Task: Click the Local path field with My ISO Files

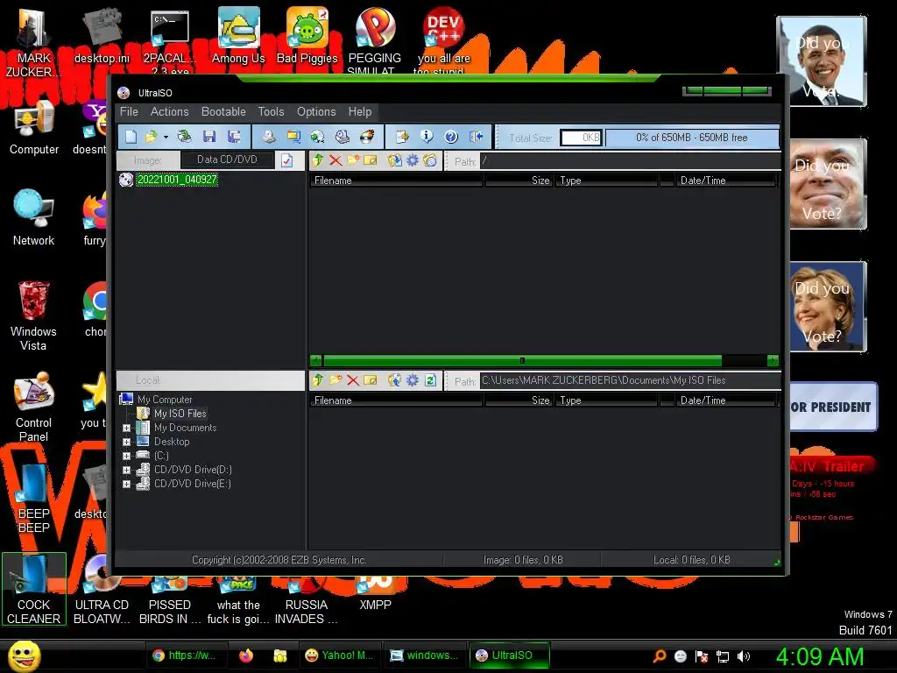Action: [x=630, y=380]
